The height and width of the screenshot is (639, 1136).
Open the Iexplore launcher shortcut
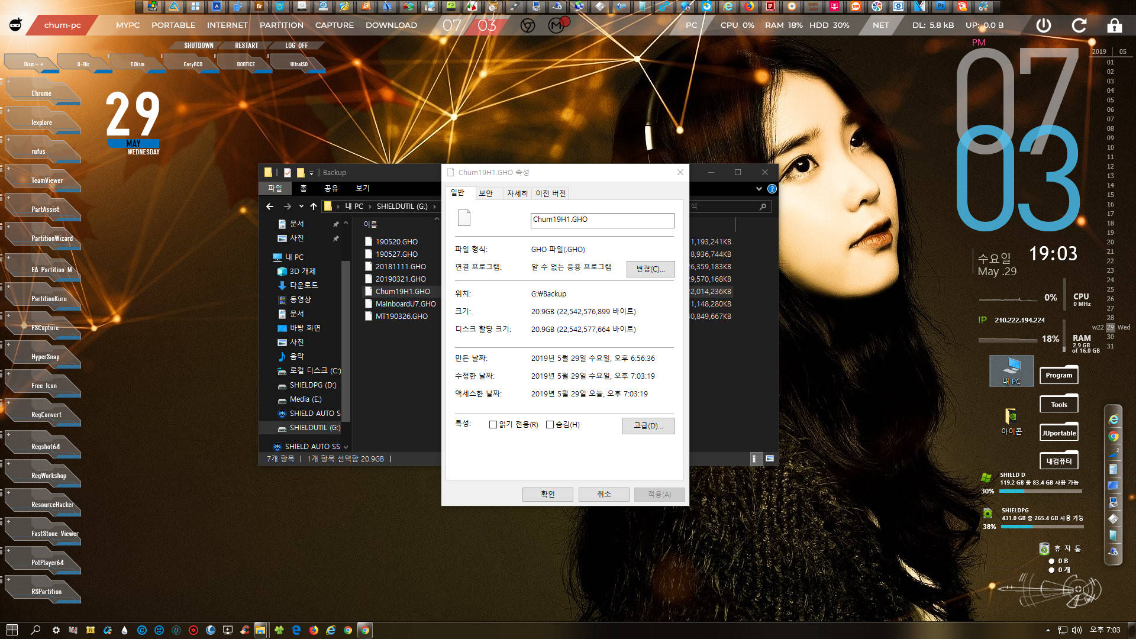(x=41, y=122)
